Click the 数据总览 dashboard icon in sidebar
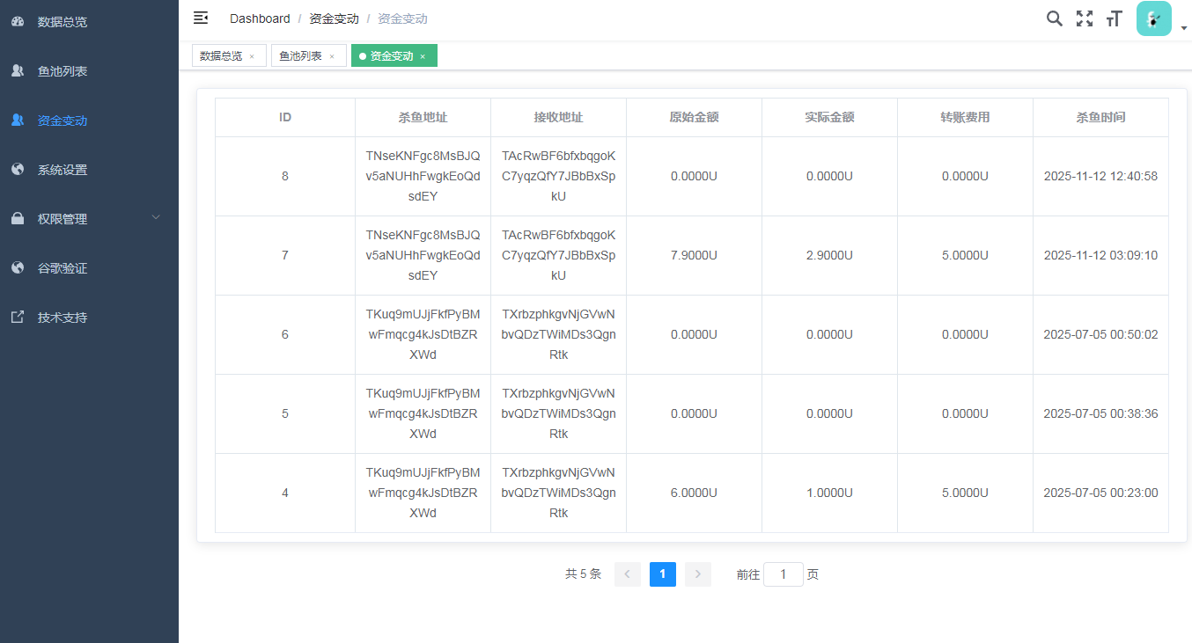The width and height of the screenshot is (1192, 643). (18, 22)
